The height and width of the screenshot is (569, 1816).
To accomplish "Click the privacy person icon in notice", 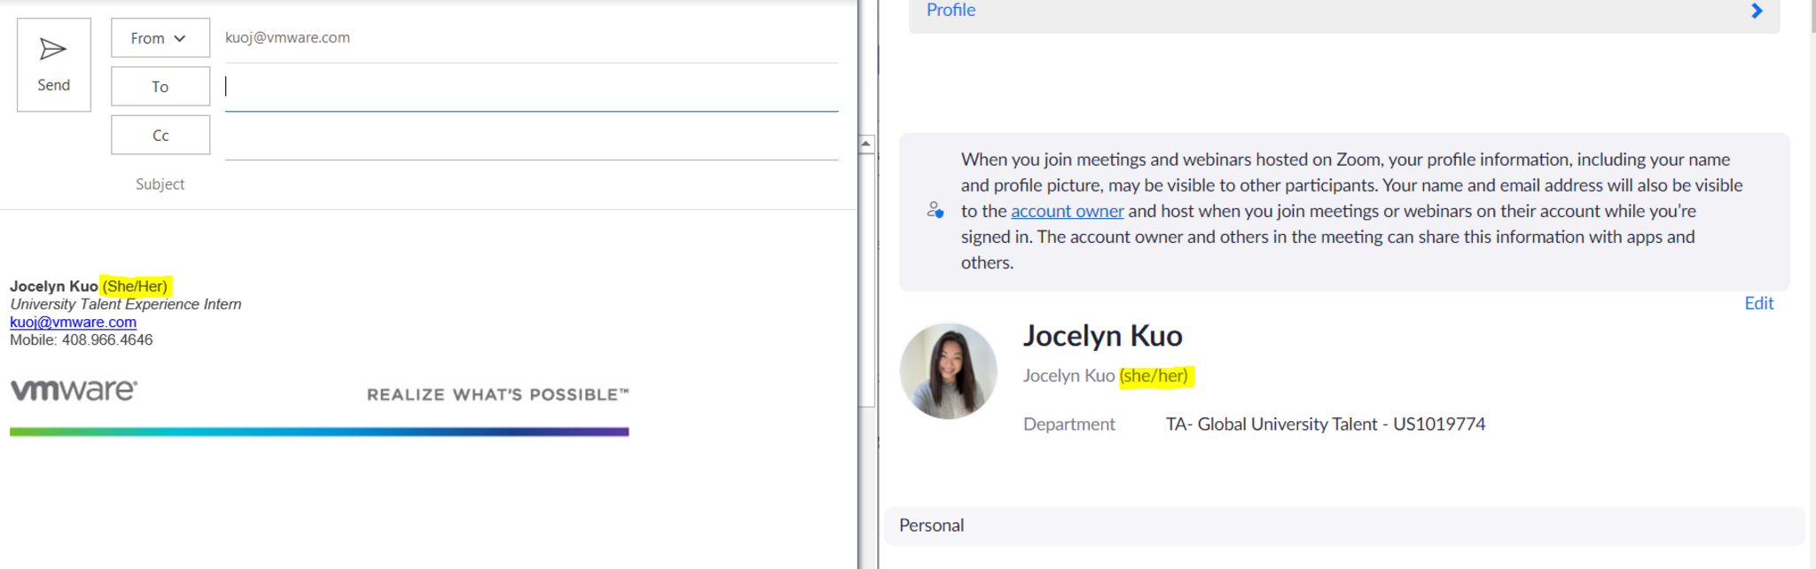I will click(x=935, y=210).
